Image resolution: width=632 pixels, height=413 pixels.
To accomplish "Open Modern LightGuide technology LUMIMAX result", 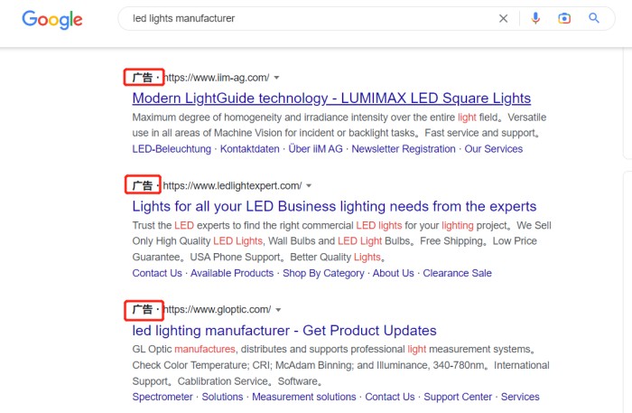I will [331, 98].
